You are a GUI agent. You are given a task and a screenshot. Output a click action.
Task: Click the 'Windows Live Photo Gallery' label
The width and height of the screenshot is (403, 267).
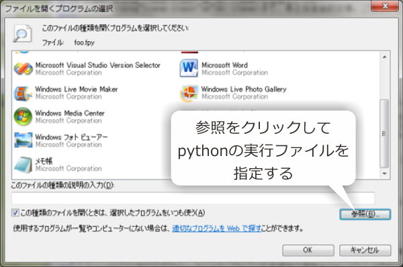pos(244,89)
